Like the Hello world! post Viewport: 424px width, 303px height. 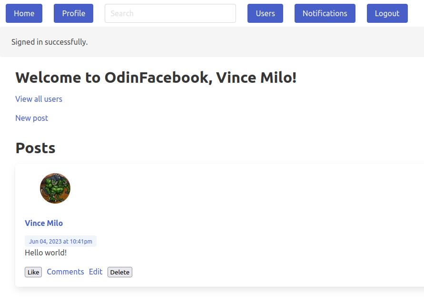(x=33, y=272)
